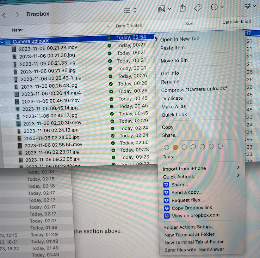Open Tags… menu entry
Image resolution: width=260 pixels, height=258 pixels.
click(x=170, y=157)
